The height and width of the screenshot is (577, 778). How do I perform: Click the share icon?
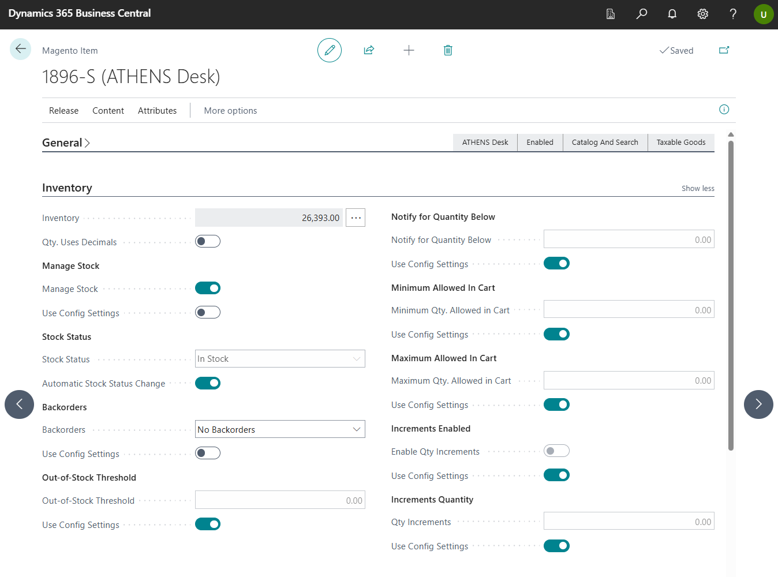coord(369,50)
